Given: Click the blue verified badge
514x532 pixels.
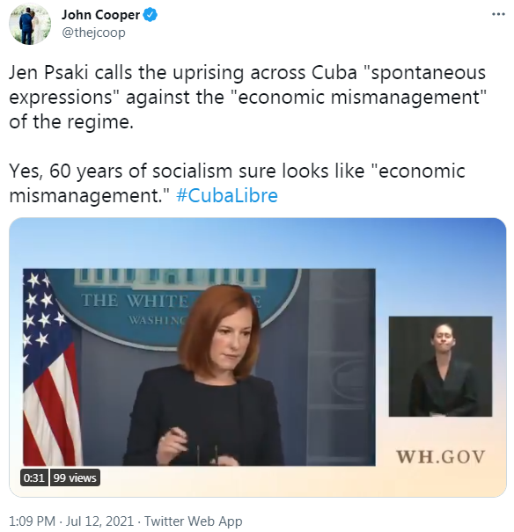Looking at the screenshot, I should click(x=151, y=15).
